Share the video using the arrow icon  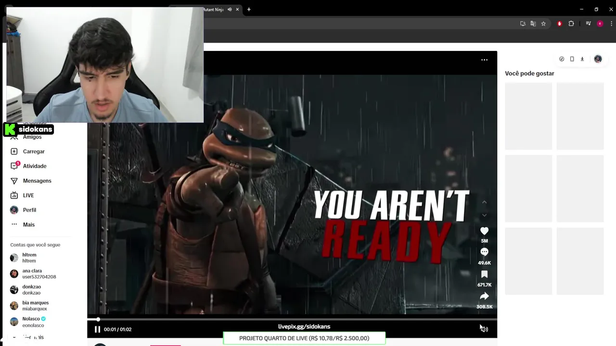click(484, 296)
